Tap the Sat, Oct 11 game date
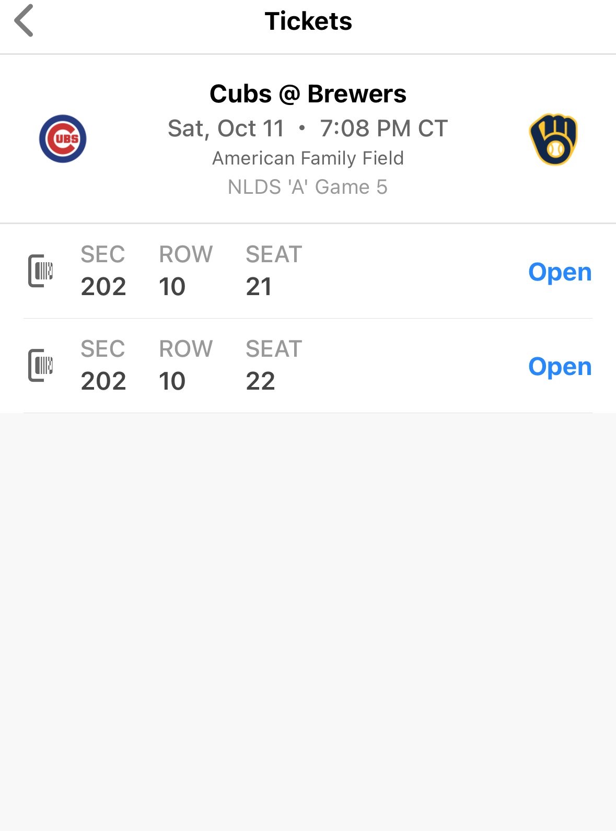The width and height of the screenshot is (616, 831). tap(226, 128)
